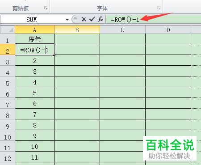
Task: Click empty cell B7
Action: [77, 103]
